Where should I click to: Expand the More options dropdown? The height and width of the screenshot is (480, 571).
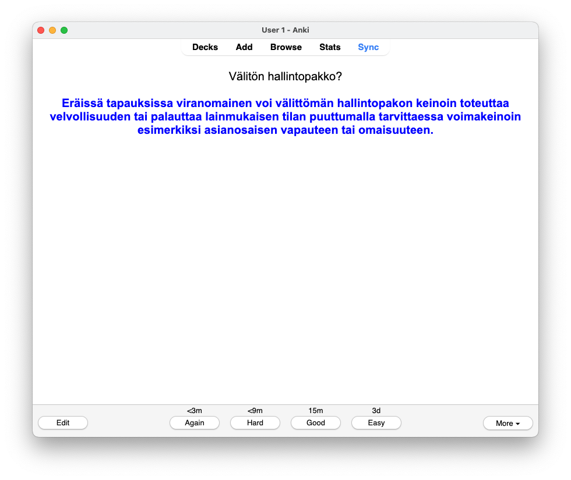[x=507, y=424]
